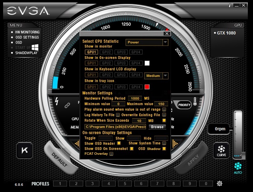Image resolution: width=253 pixels, height=192 pixels.
Task: Minimize the EVGA Precision window
Action: pos(237,6)
